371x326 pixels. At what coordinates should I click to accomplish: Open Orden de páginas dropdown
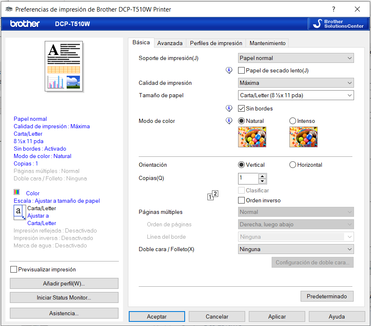(296, 224)
